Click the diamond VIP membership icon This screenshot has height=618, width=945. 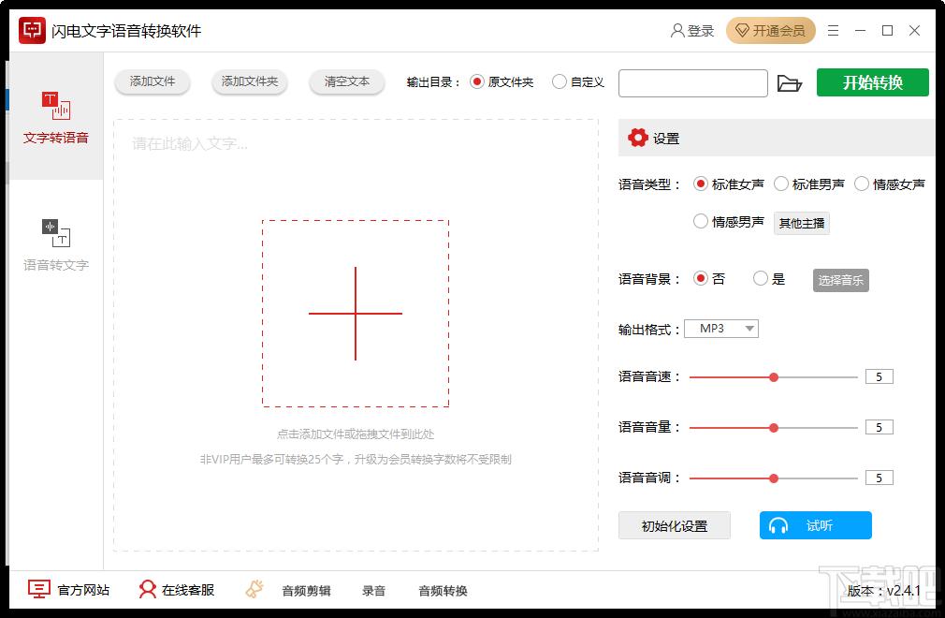pos(743,30)
